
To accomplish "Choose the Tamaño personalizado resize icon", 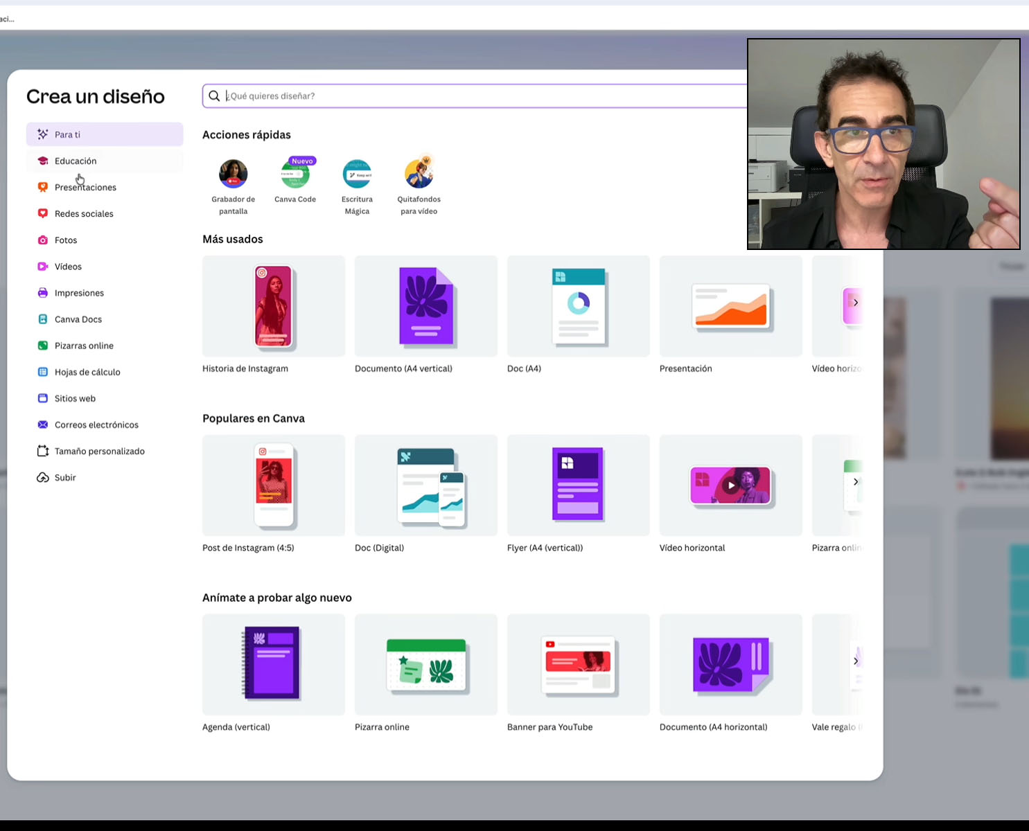I will [x=42, y=451].
